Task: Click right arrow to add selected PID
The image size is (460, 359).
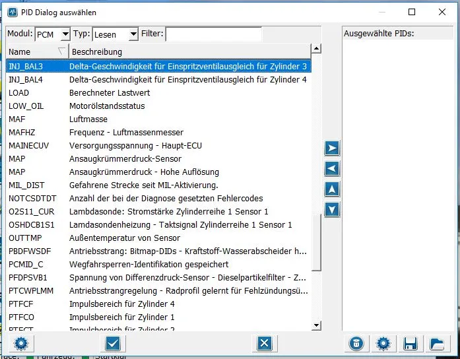Action: (333, 148)
